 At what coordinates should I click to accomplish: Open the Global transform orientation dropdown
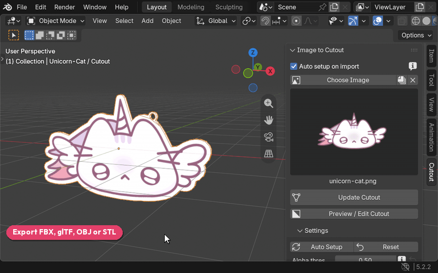(x=216, y=21)
